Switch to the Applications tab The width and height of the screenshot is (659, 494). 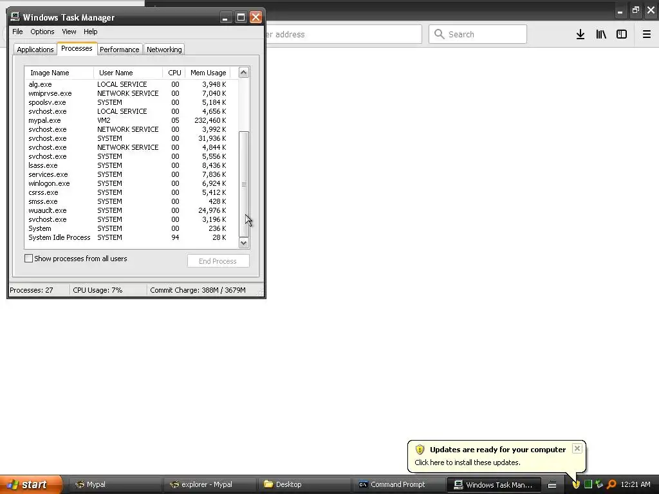coord(35,50)
